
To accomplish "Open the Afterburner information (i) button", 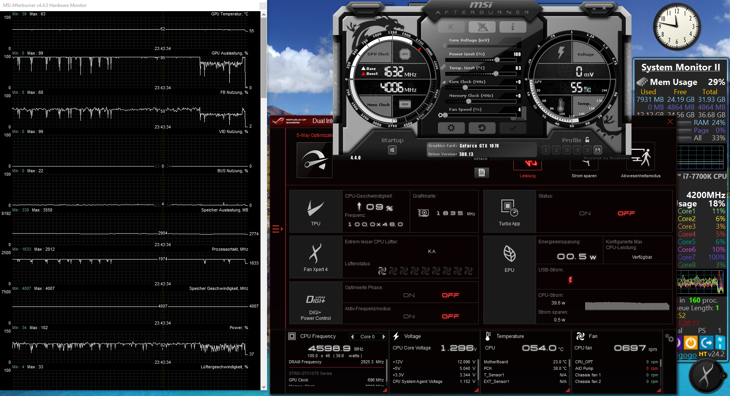I will tap(513, 27).
